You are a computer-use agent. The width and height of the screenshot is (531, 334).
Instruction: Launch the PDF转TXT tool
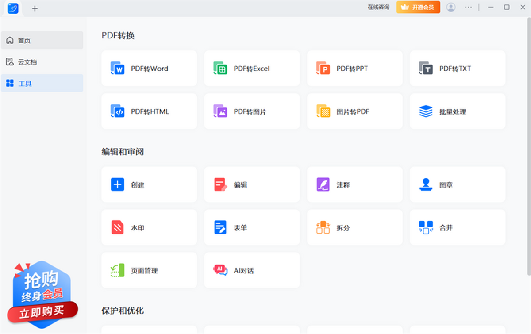point(457,69)
